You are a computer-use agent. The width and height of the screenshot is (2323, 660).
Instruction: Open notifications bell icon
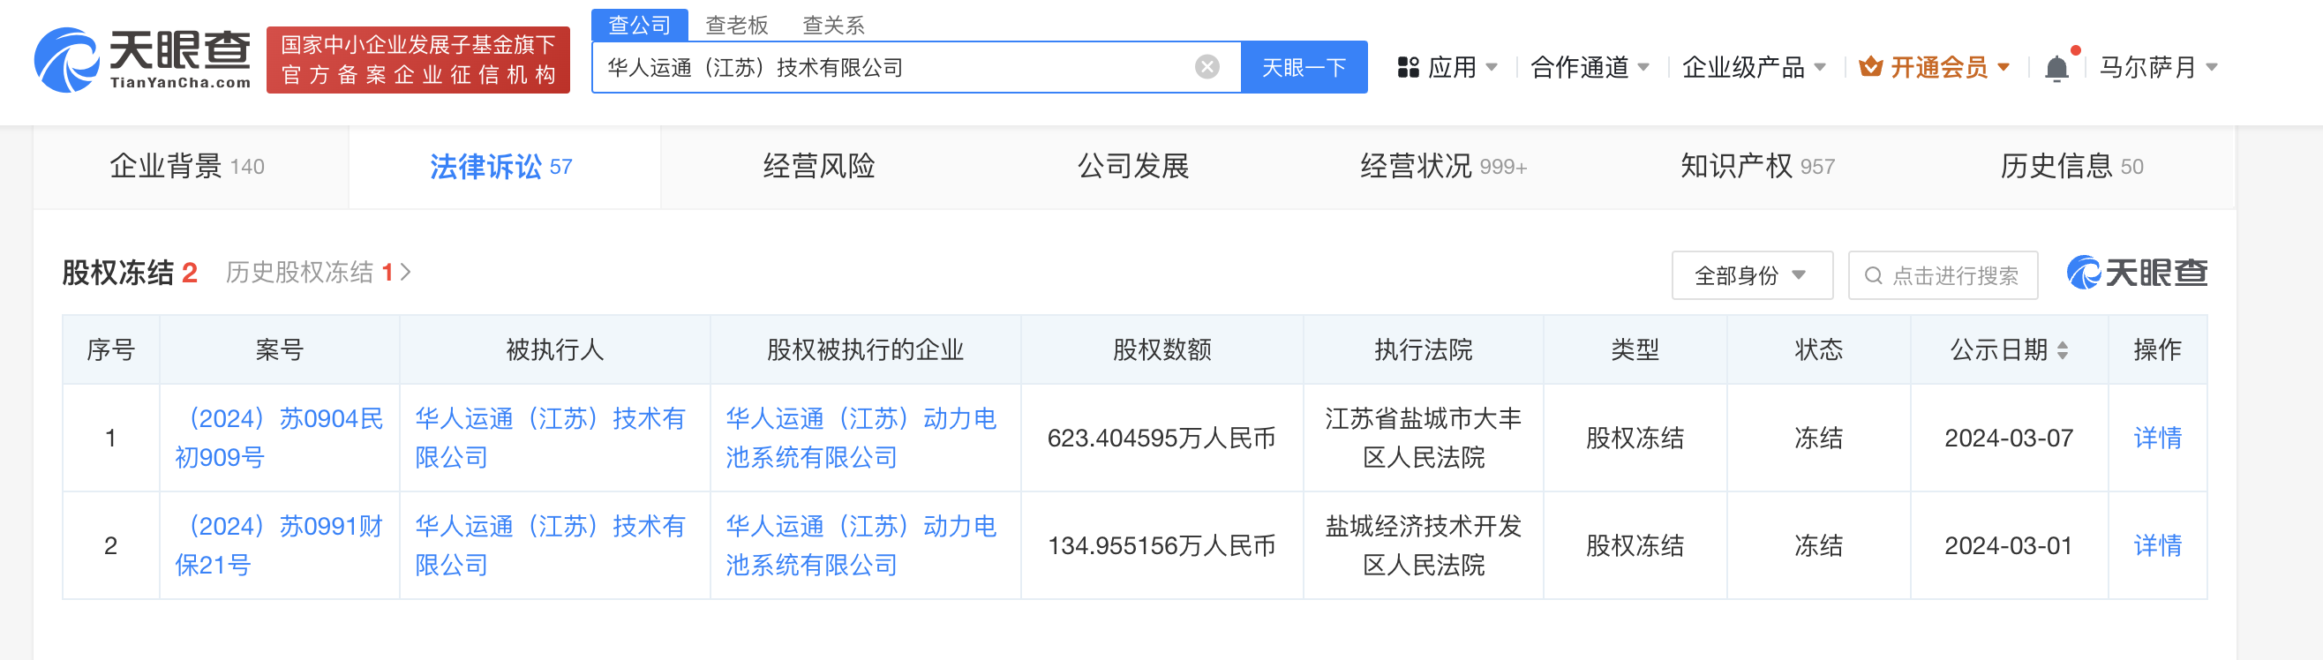(x=2056, y=69)
